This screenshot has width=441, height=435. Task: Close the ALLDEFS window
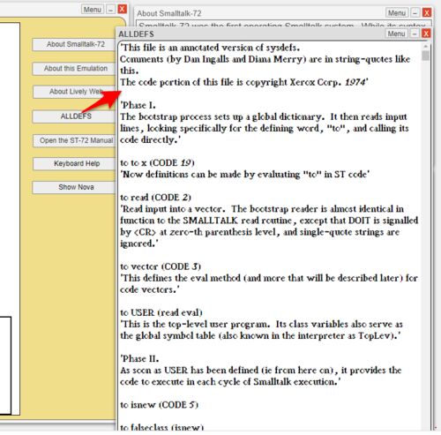coord(426,34)
